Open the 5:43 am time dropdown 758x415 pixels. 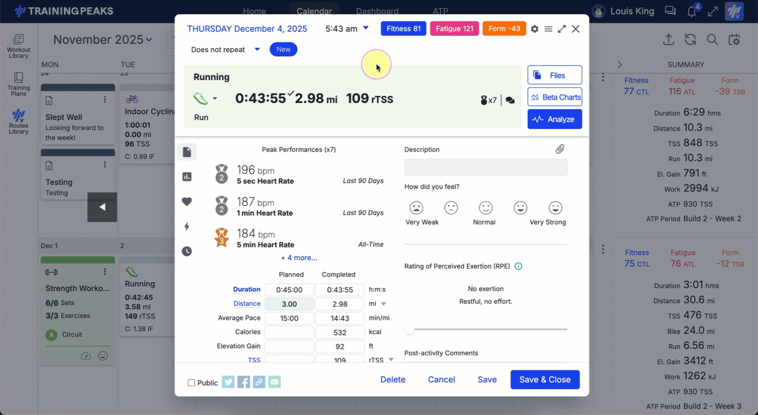click(366, 28)
